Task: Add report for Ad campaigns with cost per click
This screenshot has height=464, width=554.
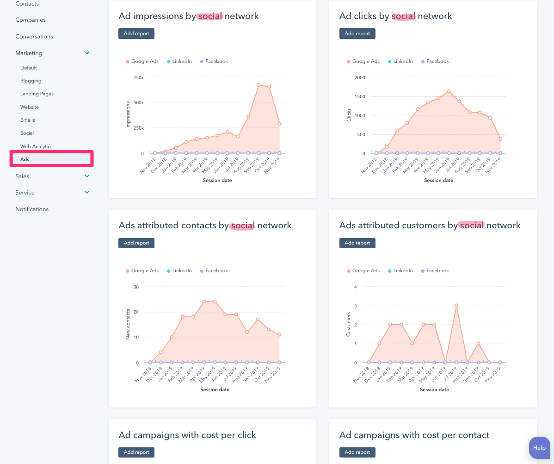Action: pos(136,452)
